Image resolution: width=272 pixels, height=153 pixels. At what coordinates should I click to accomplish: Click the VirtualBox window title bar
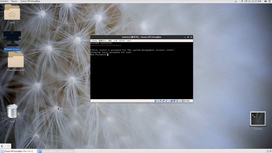point(142,37)
